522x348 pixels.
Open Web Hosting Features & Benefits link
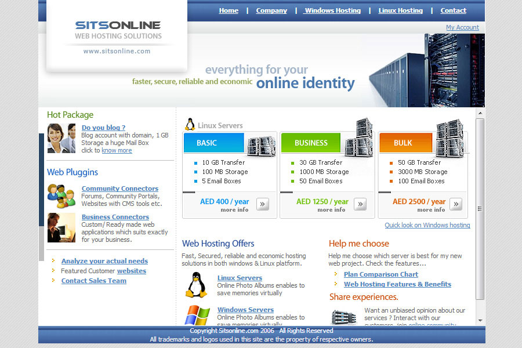tap(397, 284)
